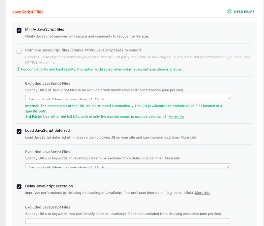264x226 pixels.
Task: Click More info next to Delay JavaScript execution
Action: click(203, 193)
